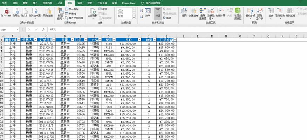
Task: Switch to the 开发工具 tab
Action: coord(102,3)
